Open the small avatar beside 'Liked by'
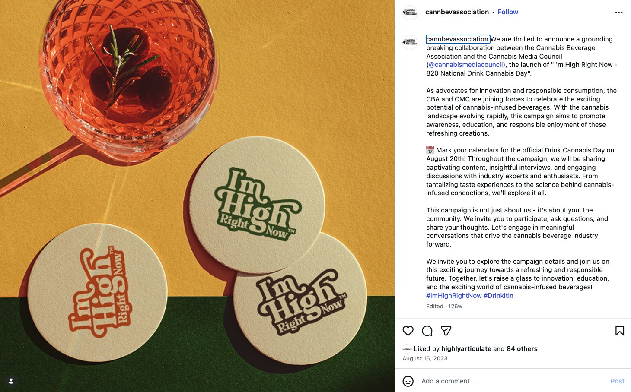Image resolution: width=631 pixels, height=392 pixels. 407,349
